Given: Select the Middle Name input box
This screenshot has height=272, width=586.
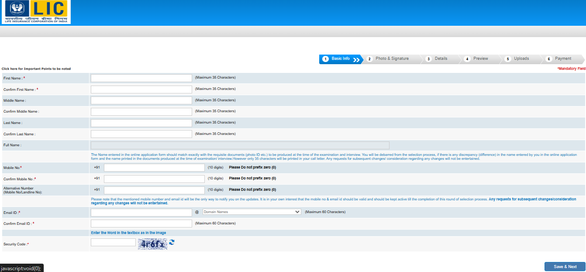Looking at the screenshot, I should pyautogui.click(x=141, y=100).
